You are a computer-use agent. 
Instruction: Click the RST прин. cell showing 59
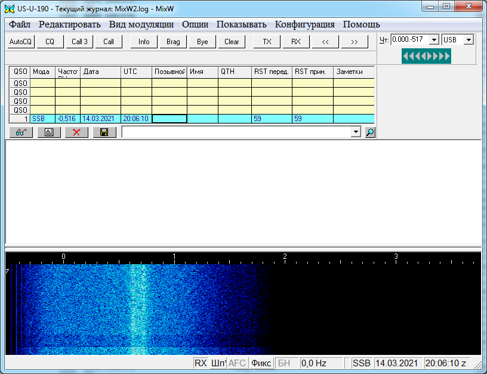point(313,119)
